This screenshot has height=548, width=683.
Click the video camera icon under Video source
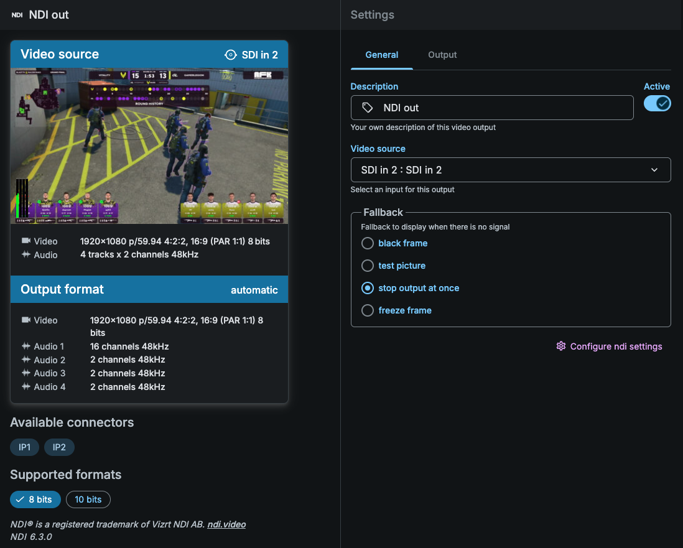pyautogui.click(x=25, y=241)
